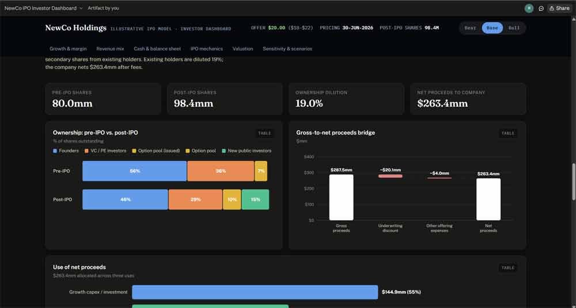Select the Bull scenario toggle

tap(514, 28)
